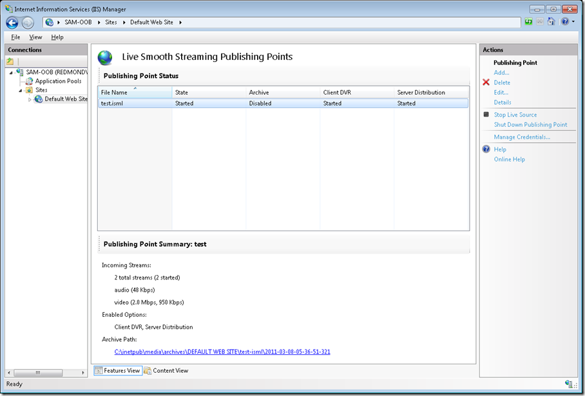Click the Disabled Archive cell
The image size is (585, 396).
click(260, 103)
